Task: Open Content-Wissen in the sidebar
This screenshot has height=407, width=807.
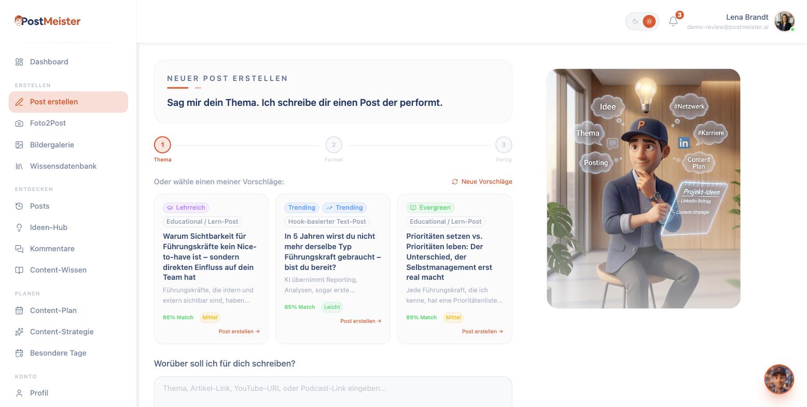Action: coord(68,270)
